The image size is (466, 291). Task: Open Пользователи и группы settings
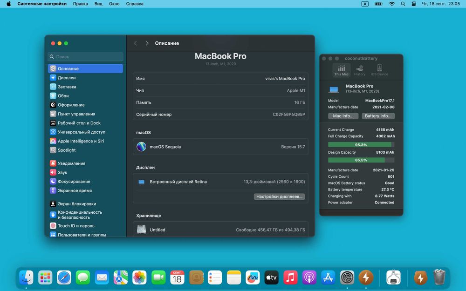tap(85, 235)
